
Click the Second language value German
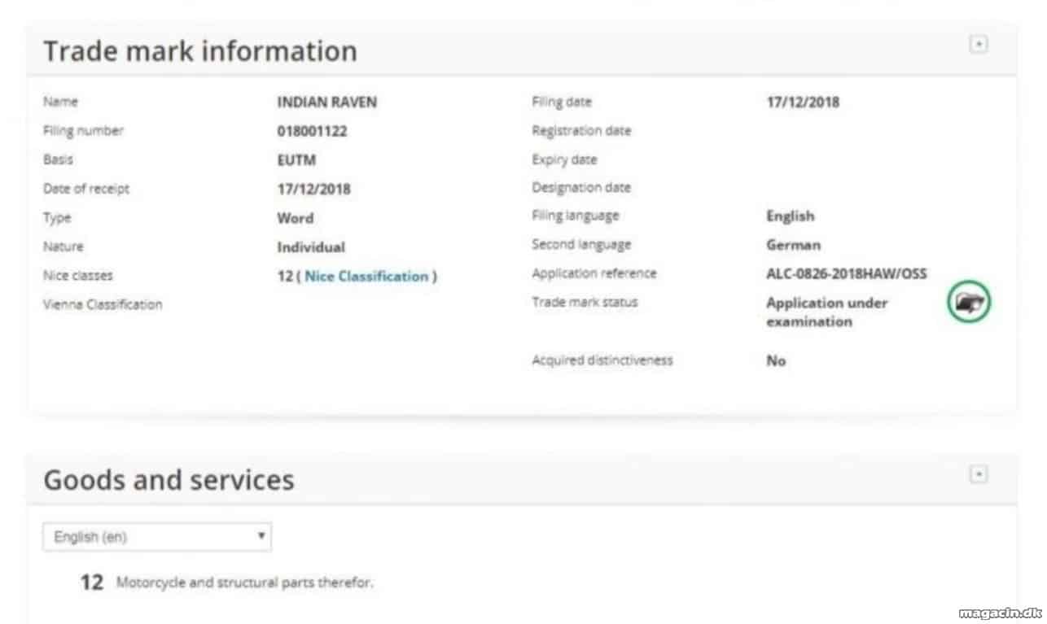793,245
